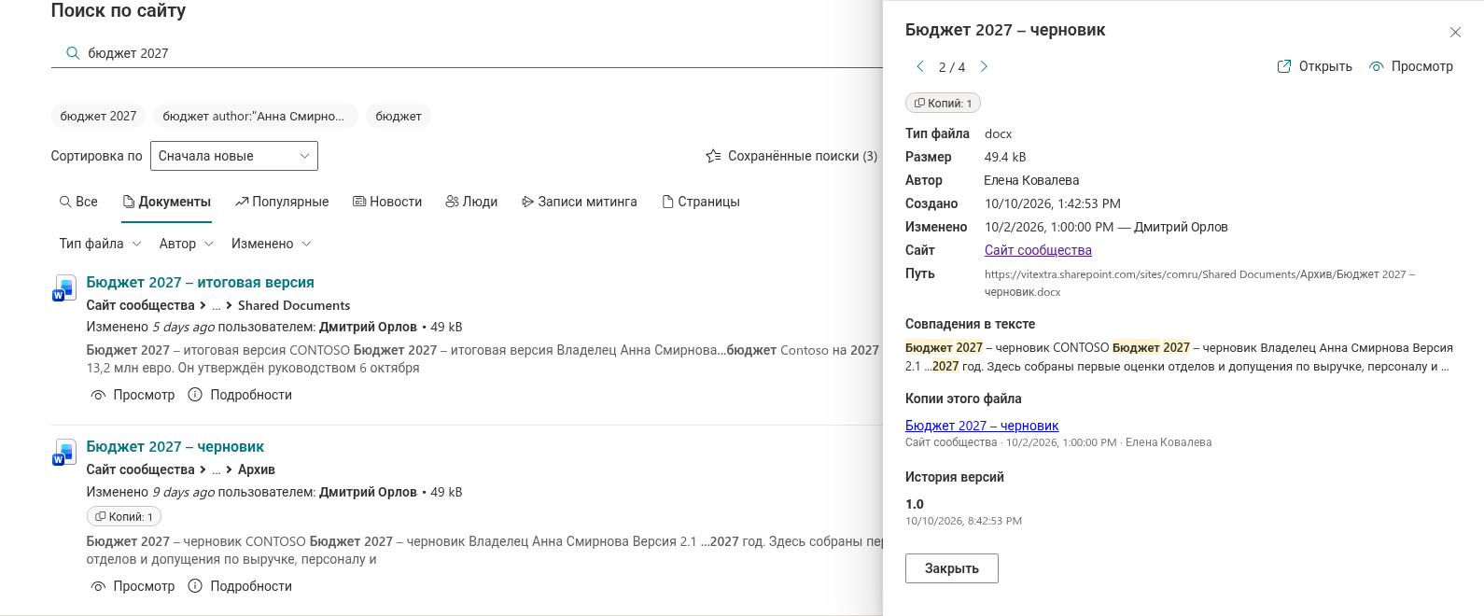Click Копий: 1 badge in details panel
This screenshot has width=1484, height=616.
coord(943,103)
